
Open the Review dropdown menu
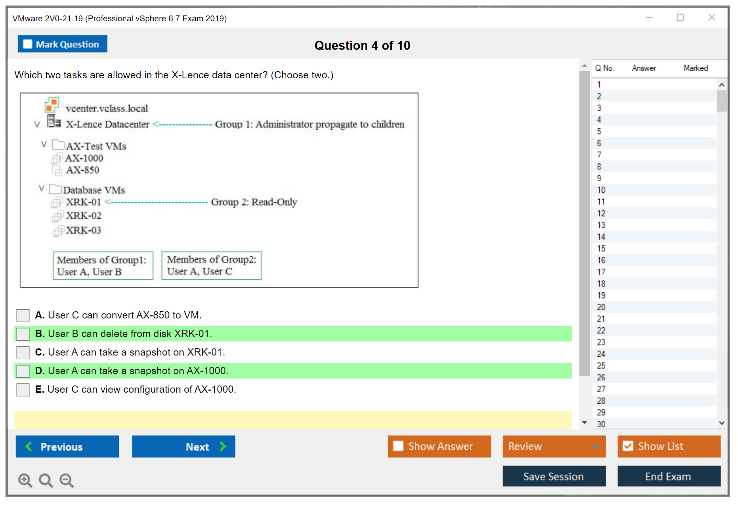pyautogui.click(x=554, y=446)
